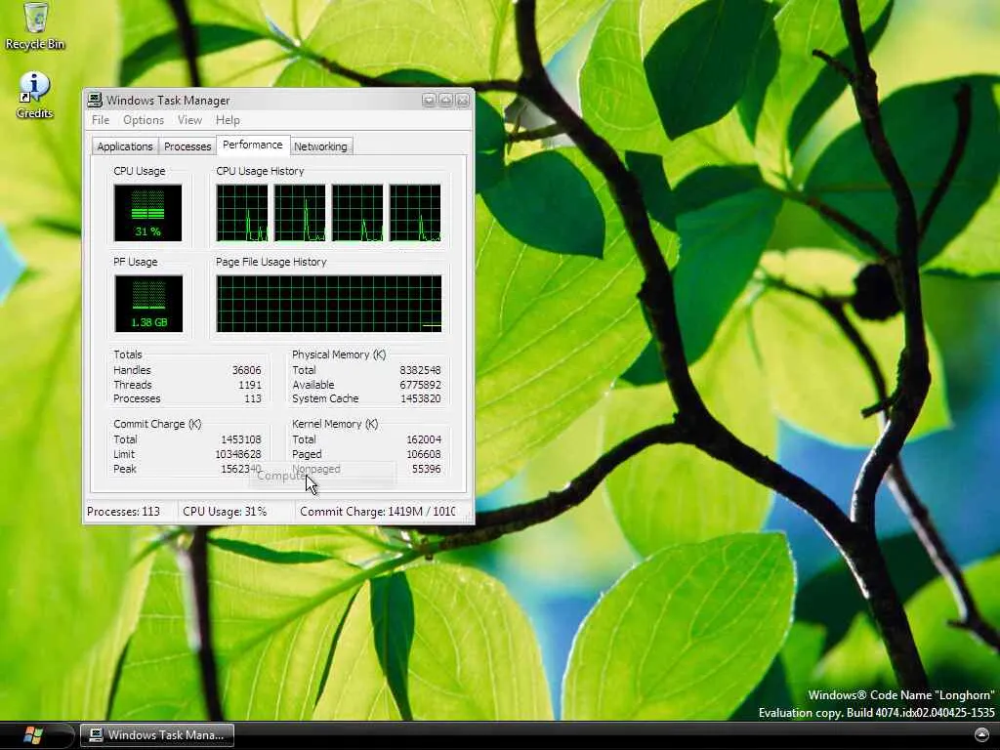Click the Handles value 36806
Image resolution: width=1000 pixels, height=750 pixels.
coord(247,370)
